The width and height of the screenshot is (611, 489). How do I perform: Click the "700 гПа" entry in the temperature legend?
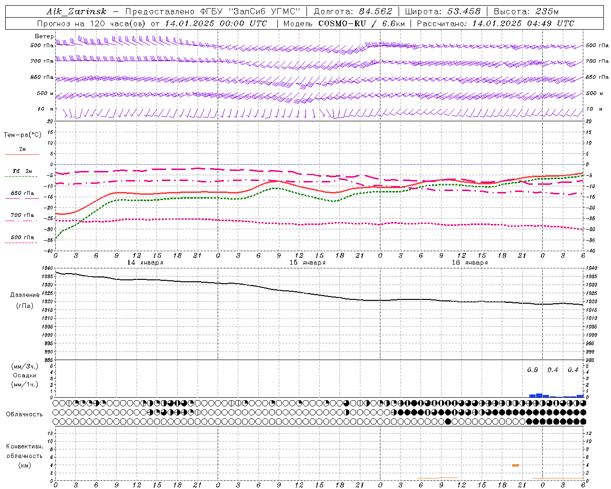(x=22, y=215)
